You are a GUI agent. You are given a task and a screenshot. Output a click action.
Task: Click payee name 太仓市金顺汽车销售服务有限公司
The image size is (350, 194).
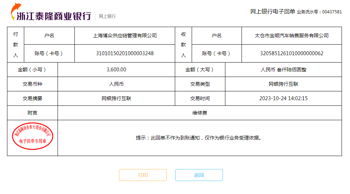pos(291,35)
